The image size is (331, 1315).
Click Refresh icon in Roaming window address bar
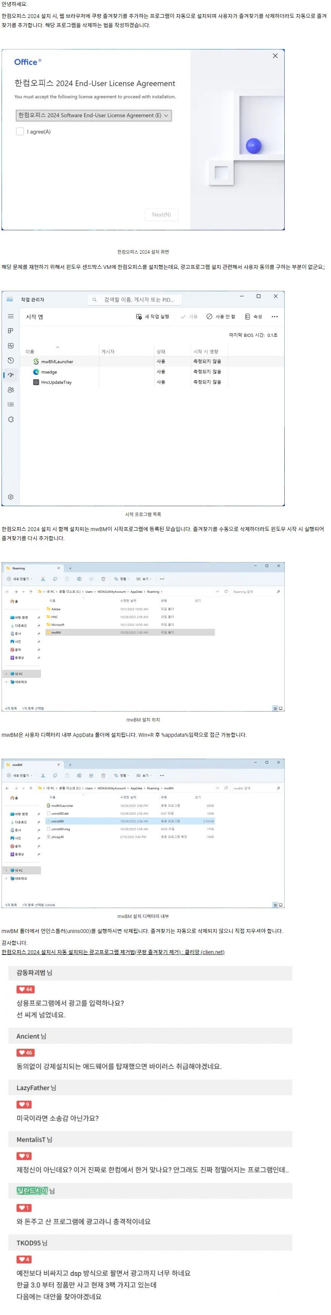(226, 592)
